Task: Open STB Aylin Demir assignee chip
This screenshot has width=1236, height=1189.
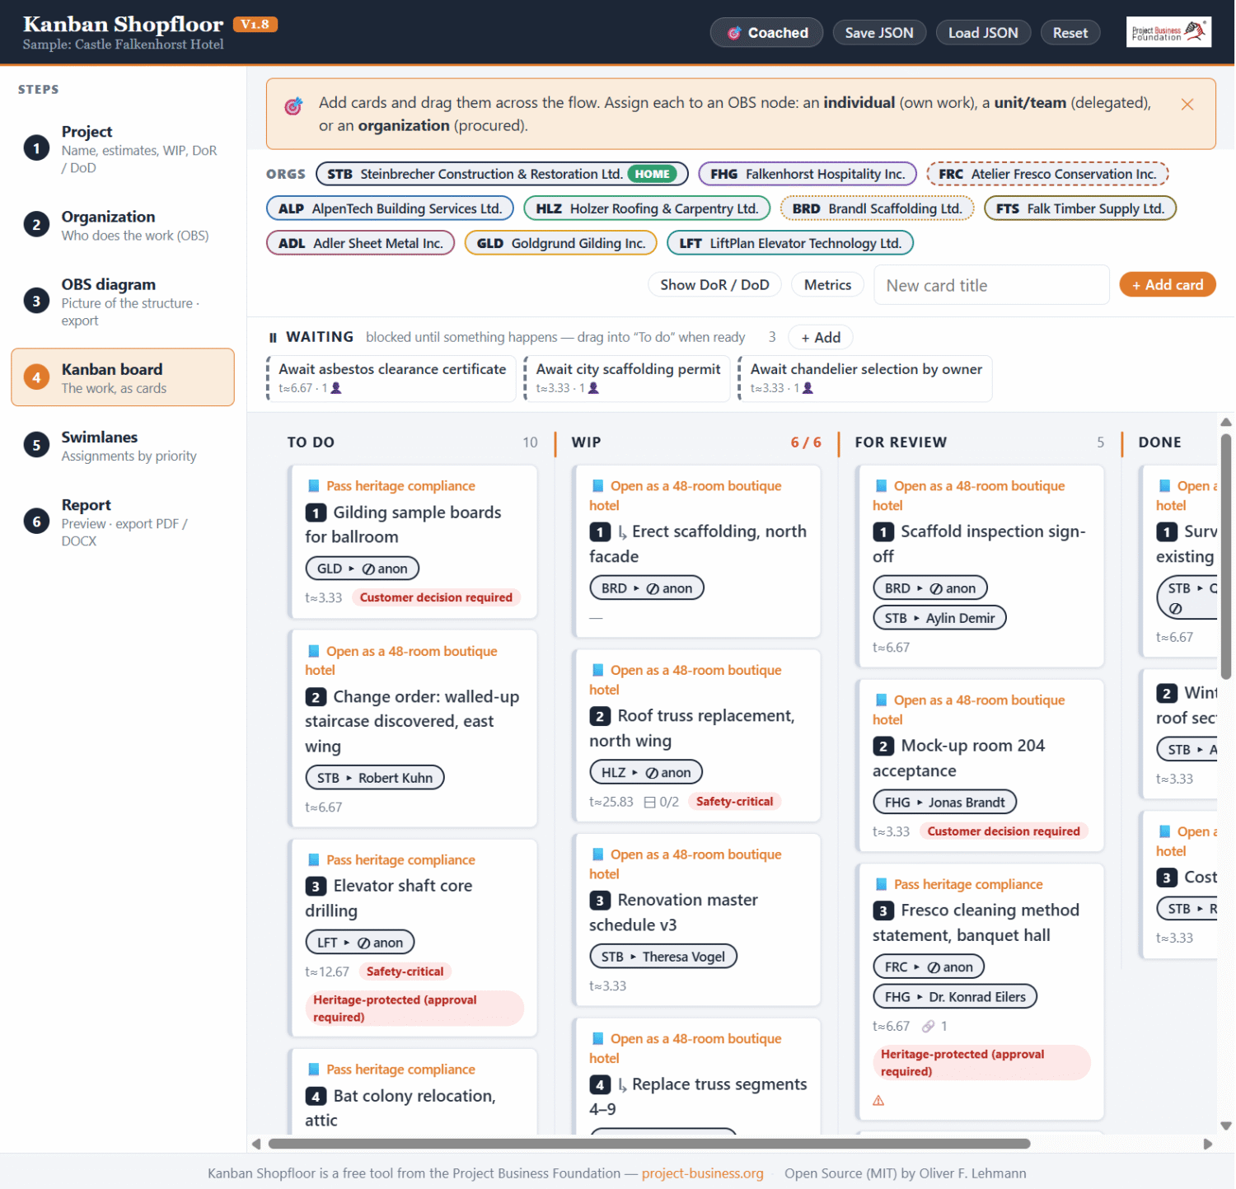Action: pyautogui.click(x=939, y=618)
